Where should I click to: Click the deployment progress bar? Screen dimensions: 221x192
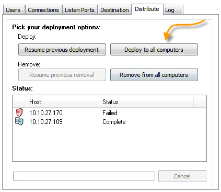pos(84,176)
